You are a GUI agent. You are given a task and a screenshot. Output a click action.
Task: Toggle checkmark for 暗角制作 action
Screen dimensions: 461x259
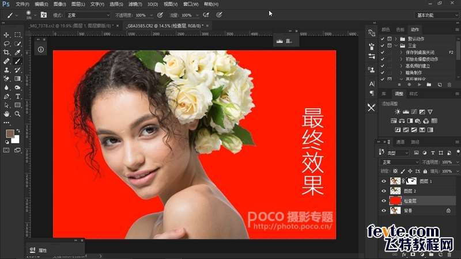pyautogui.click(x=382, y=73)
